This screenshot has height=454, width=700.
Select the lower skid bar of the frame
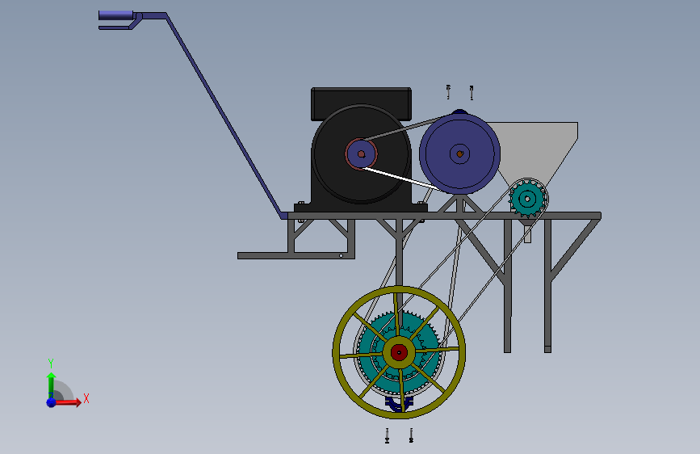(296, 255)
